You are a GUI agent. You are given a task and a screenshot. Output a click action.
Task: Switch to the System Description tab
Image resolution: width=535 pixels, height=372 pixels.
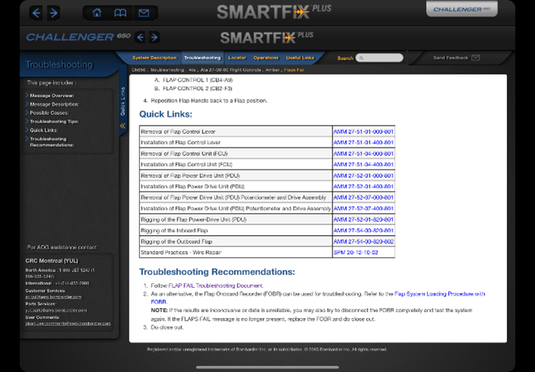tap(154, 58)
